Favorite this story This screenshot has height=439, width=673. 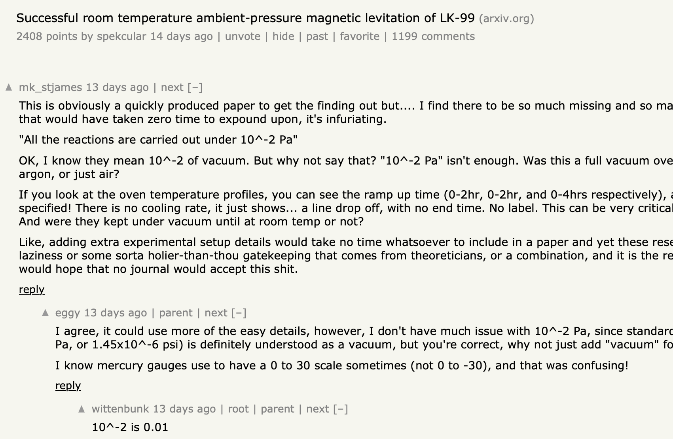click(x=360, y=36)
